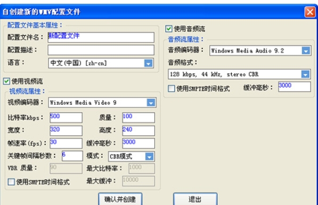Toggle the 使用视频流 checkbox

pyautogui.click(x=6, y=81)
